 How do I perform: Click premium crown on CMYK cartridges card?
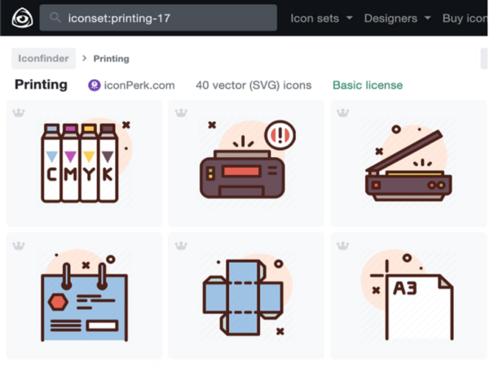19,113
